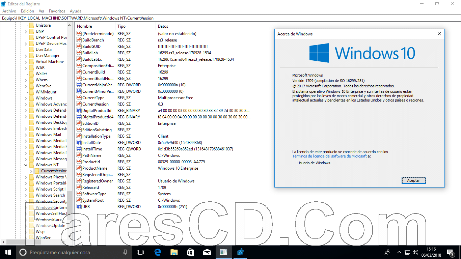Select the Wallet key in tree
This screenshot has height=259, width=461.
point(42,74)
